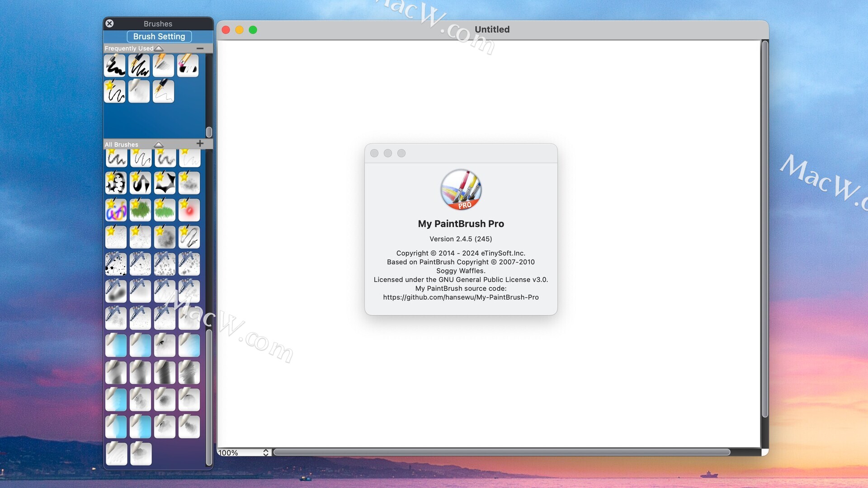Image resolution: width=868 pixels, height=488 pixels.
Task: Pick the light green short grass brush
Action: coord(165,210)
